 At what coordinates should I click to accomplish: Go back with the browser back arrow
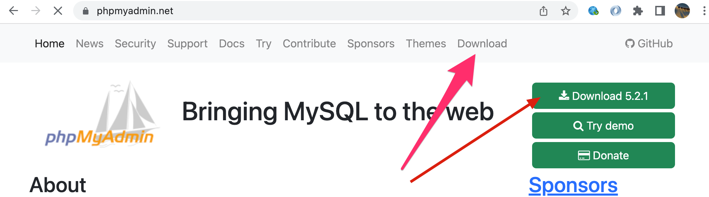pyautogui.click(x=14, y=11)
